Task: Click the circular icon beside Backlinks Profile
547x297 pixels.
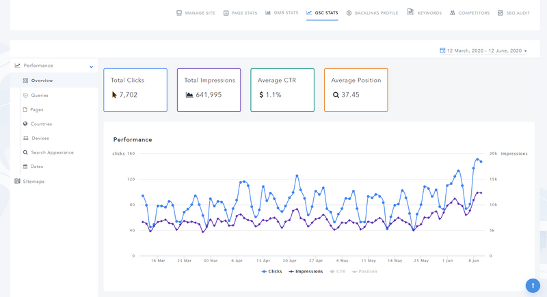Action: pos(349,13)
